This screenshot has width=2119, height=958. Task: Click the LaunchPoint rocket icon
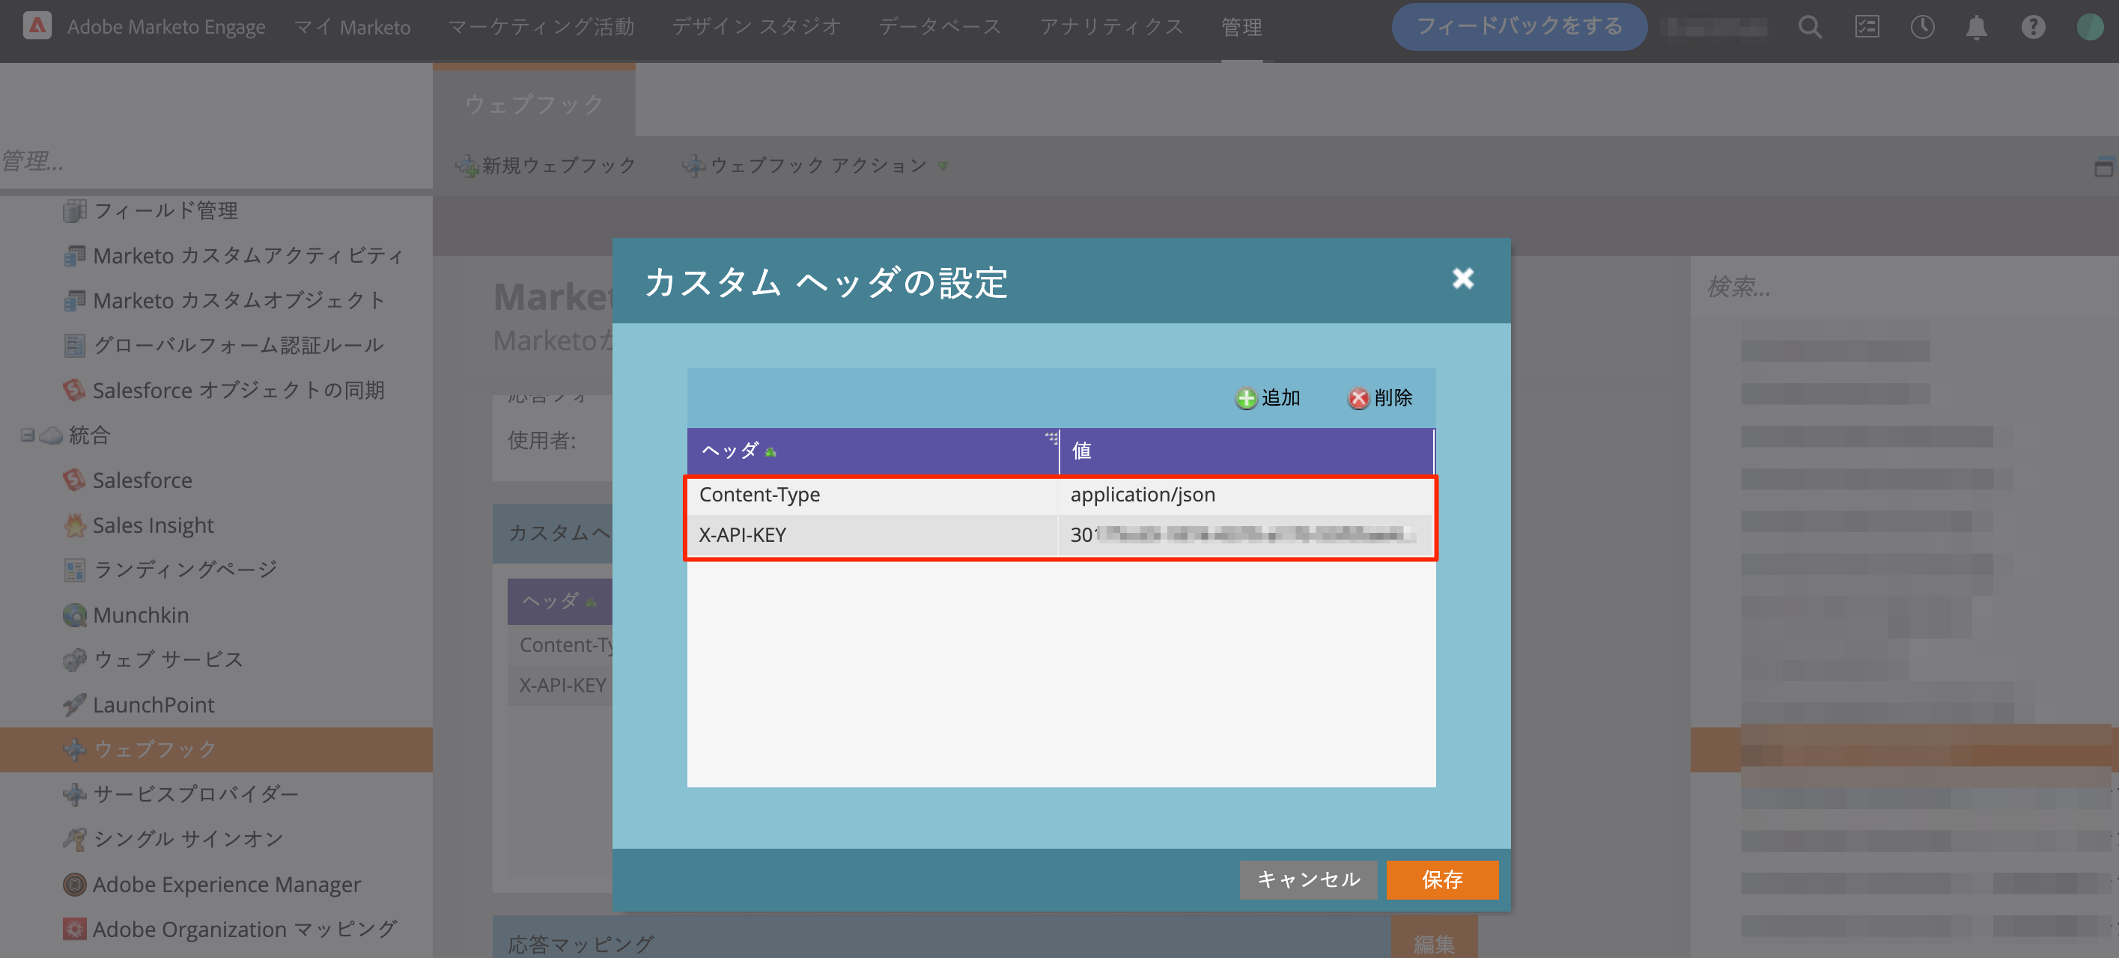point(74,705)
